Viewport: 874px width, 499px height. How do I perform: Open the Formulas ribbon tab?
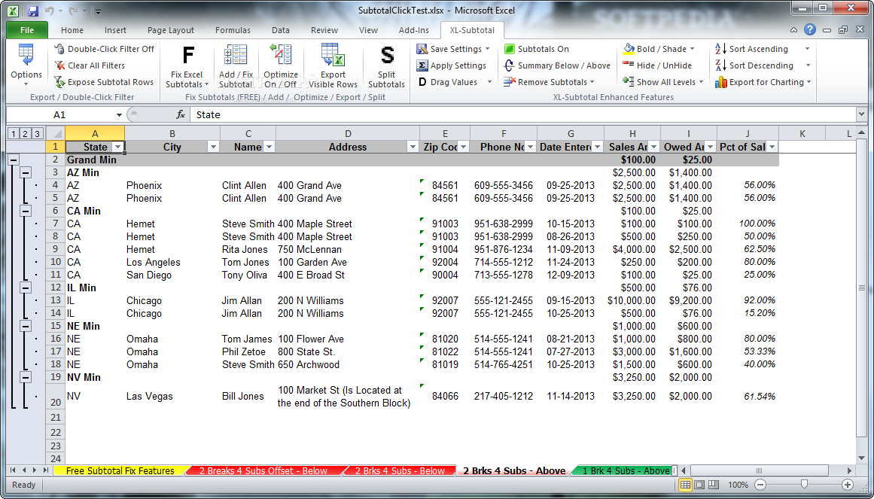(x=233, y=30)
